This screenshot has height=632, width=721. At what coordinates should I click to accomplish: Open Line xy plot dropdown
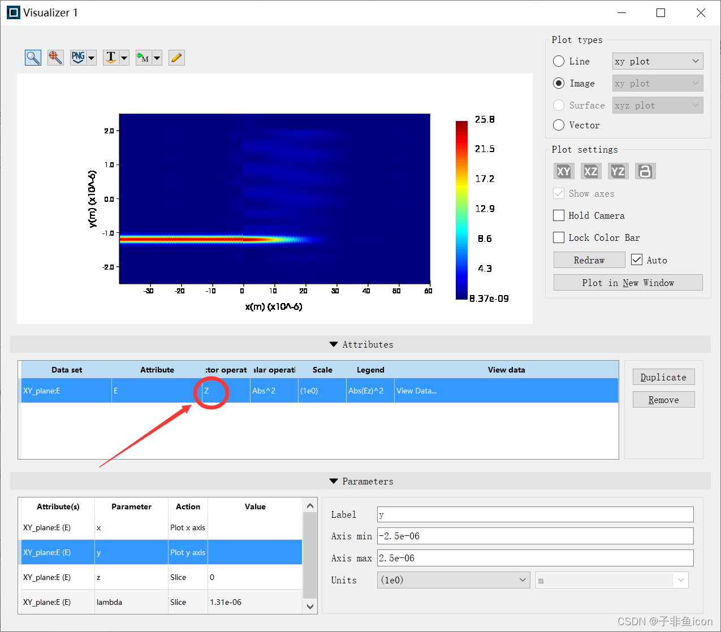[658, 61]
